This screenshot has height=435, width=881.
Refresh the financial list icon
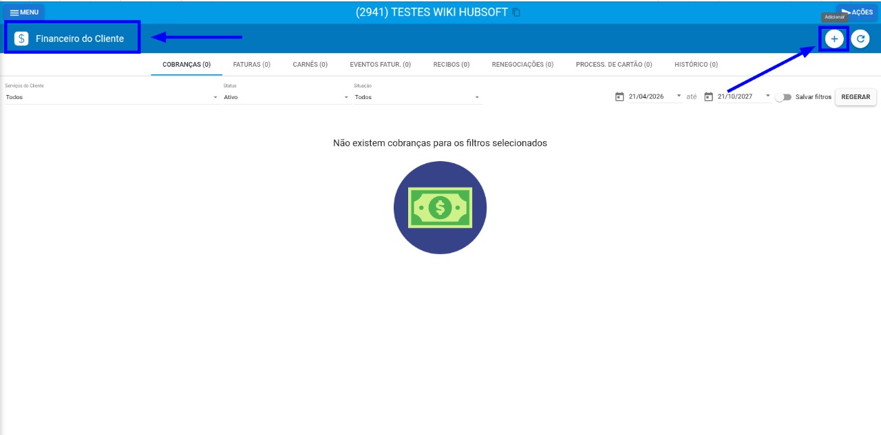coord(860,39)
